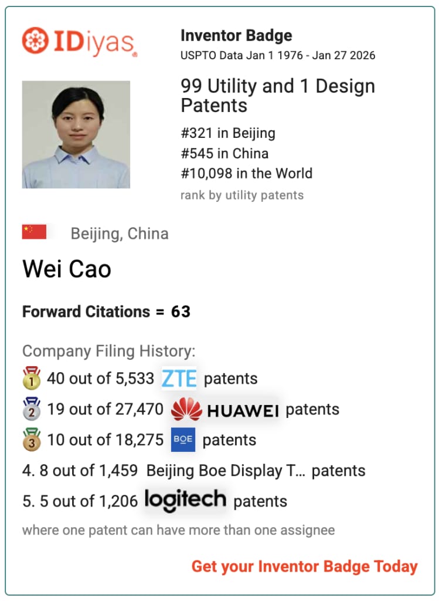This screenshot has width=439, height=601.
Task: Click the 99 Utility and 1 Design Patents title
Action: point(278,96)
